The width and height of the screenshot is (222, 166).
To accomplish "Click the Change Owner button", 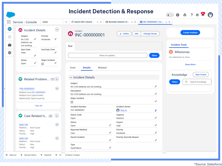I will tap(150, 34).
